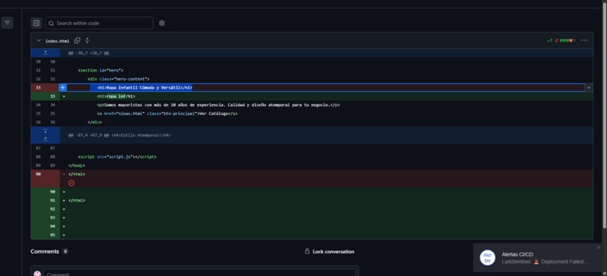Click the Comments heading count
The image size is (607, 276).
(x=66, y=251)
